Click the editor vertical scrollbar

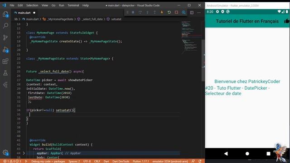(x=203, y=60)
